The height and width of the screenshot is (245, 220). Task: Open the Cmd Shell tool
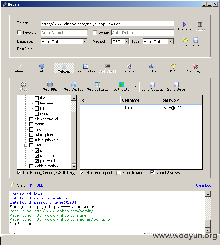tap(107, 68)
